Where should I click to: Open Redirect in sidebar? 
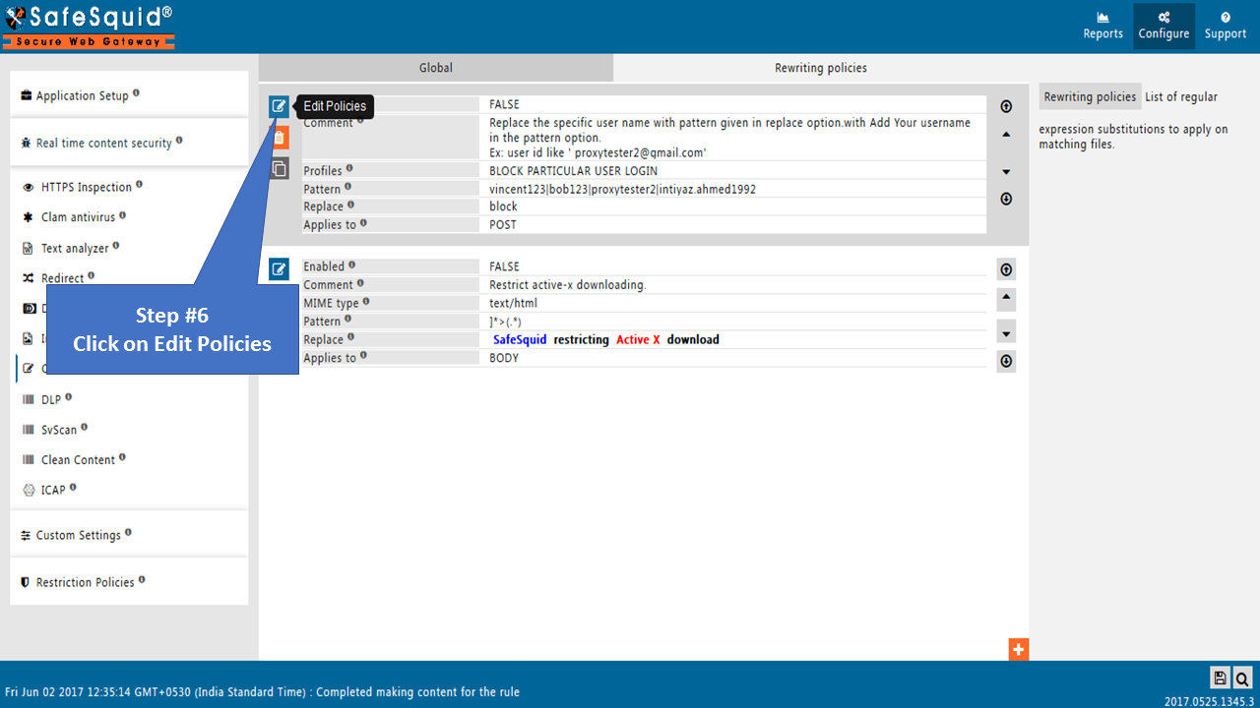point(62,278)
